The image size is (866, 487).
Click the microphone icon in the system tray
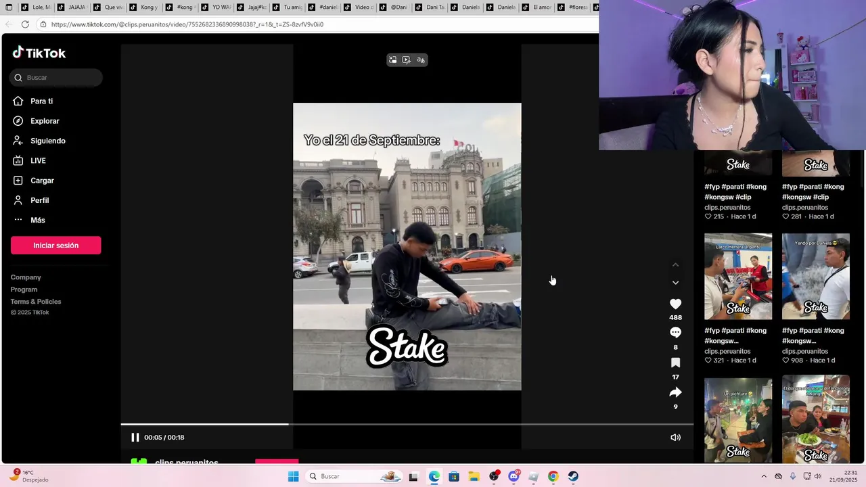[793, 477]
